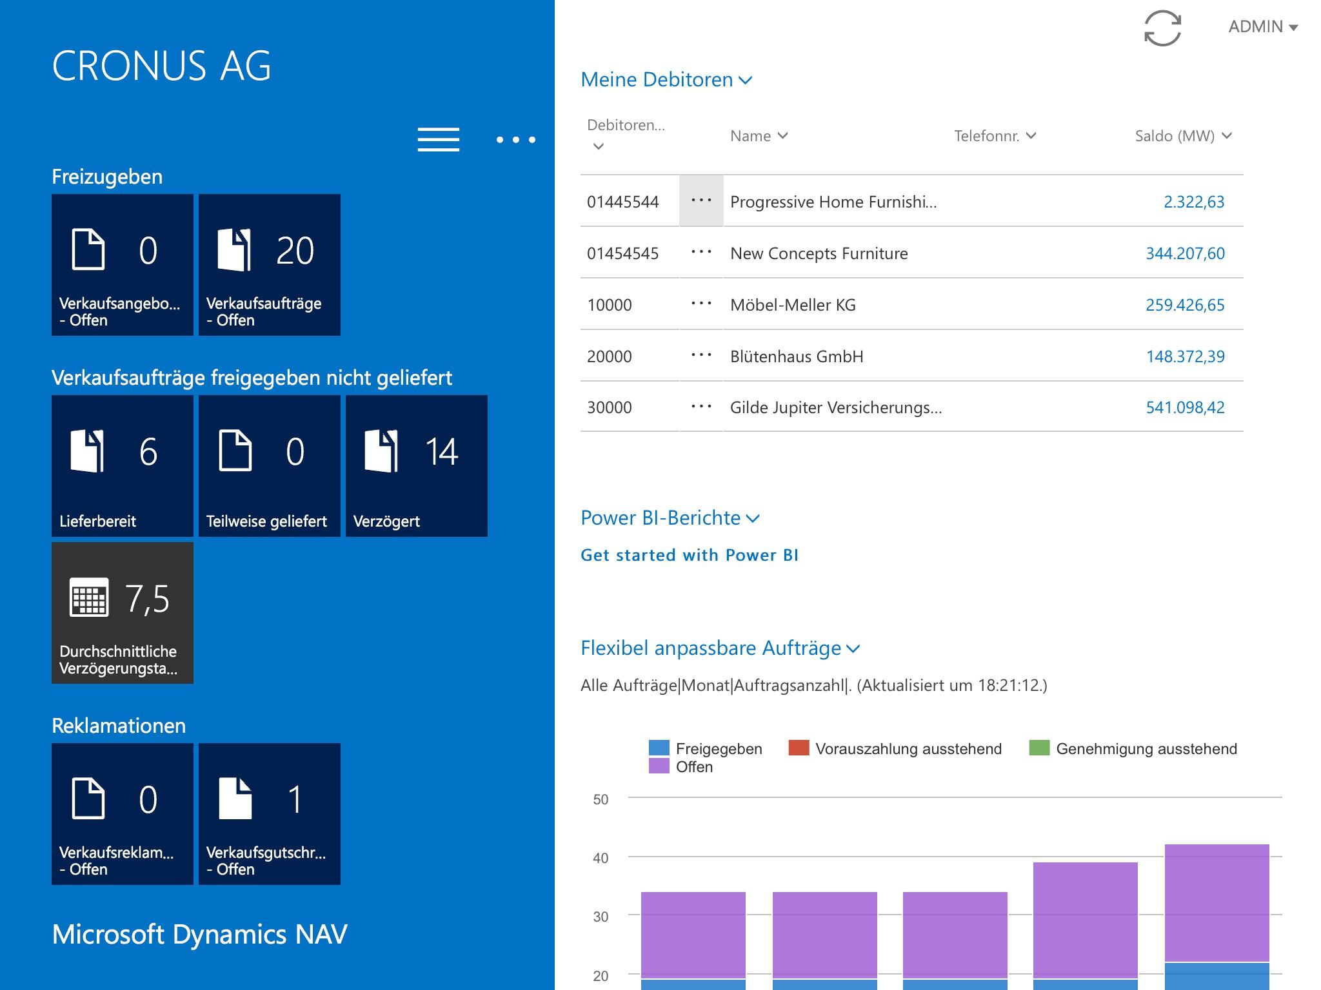Open Verkaufsgutschriften Offen tile showing 1
Viewport: 1321px width, 990px height.
269,814
